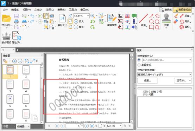Viewport: 195px width, 131px height.
Task: Undo the last action
Action: (32, 16)
